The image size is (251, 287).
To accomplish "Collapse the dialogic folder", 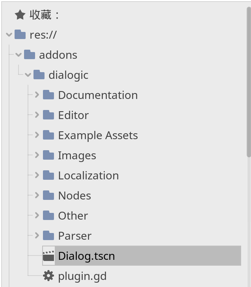I will [x=28, y=75].
